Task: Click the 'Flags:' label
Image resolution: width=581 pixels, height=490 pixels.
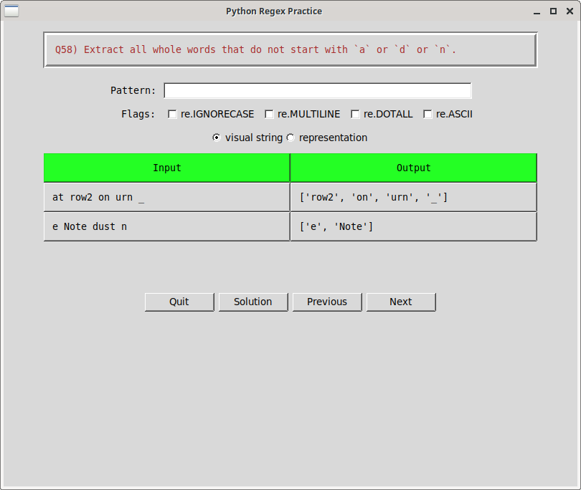Action: click(x=138, y=115)
